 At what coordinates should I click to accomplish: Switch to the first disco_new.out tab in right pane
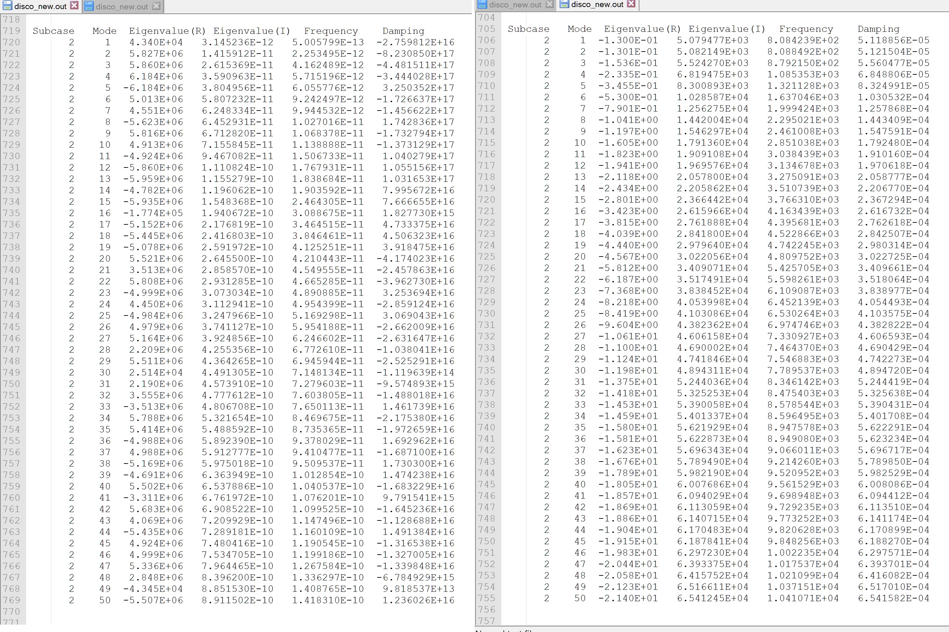click(x=515, y=4)
